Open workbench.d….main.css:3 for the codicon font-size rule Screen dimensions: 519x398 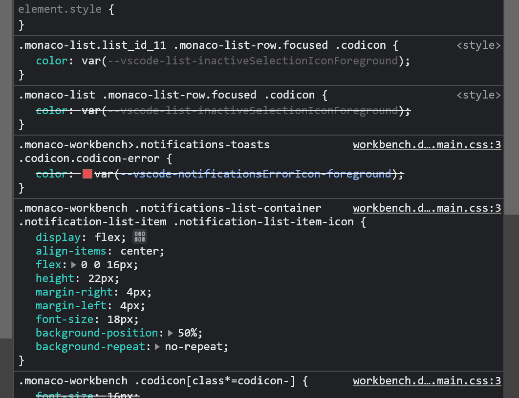pyautogui.click(x=427, y=380)
